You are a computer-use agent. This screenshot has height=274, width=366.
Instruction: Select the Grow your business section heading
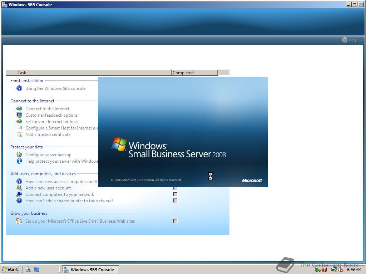point(29,213)
